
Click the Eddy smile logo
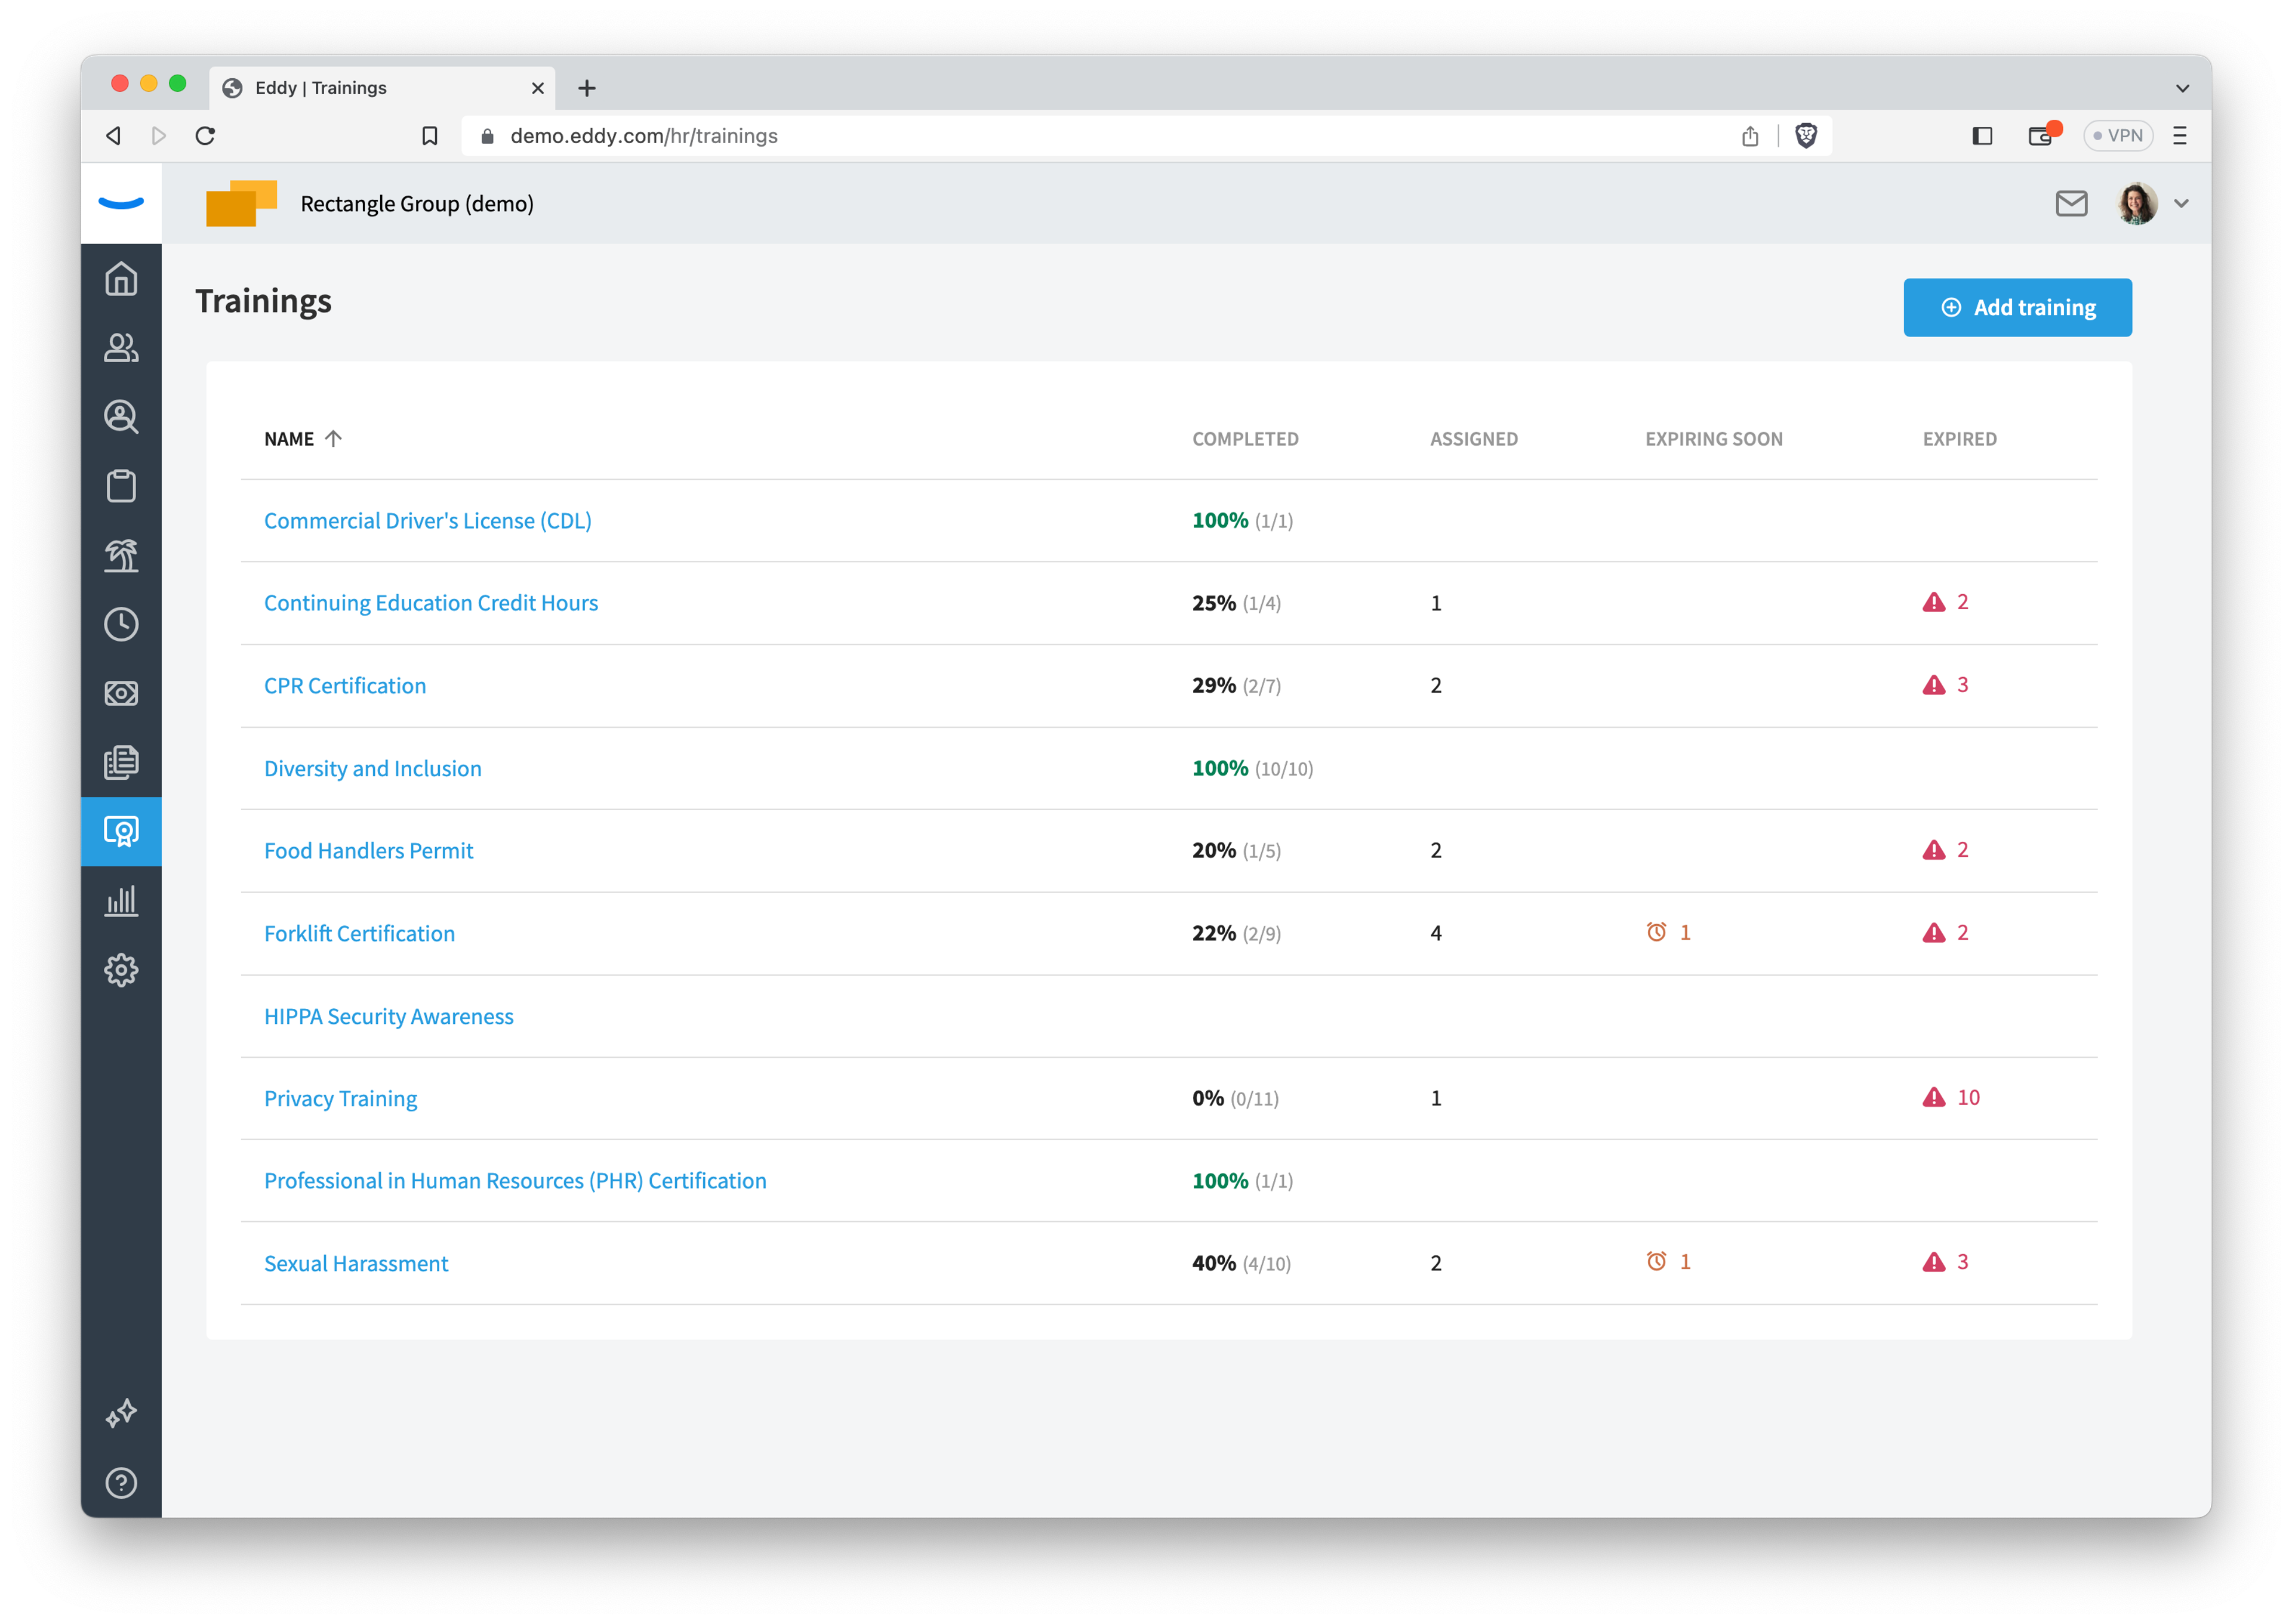pos(121,203)
